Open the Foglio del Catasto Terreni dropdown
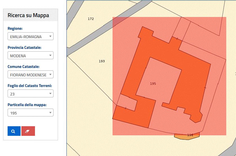The height and width of the screenshot is (156, 236). 30,93
